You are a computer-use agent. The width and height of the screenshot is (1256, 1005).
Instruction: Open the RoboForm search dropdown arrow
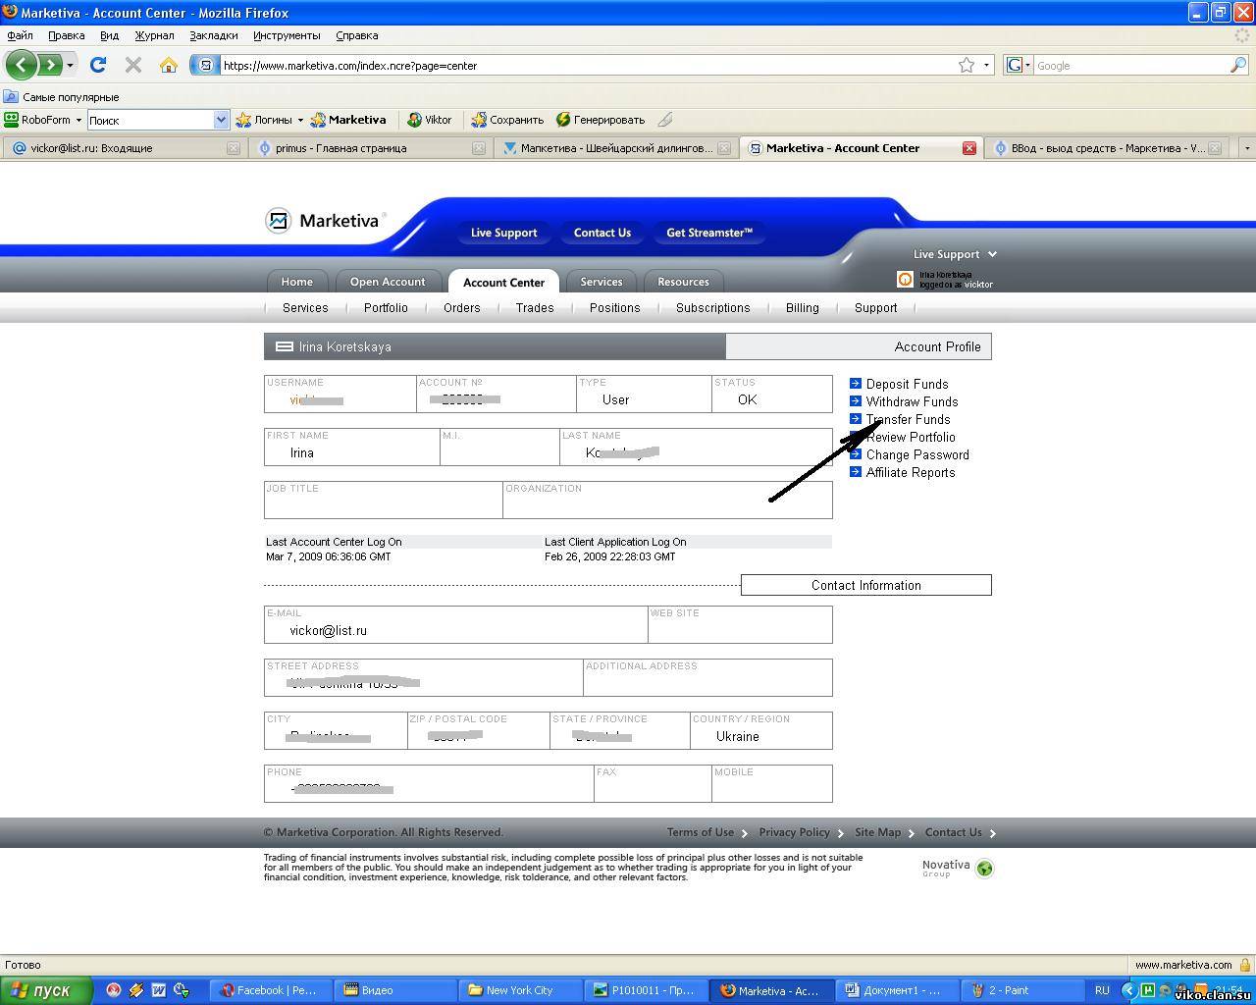click(221, 120)
